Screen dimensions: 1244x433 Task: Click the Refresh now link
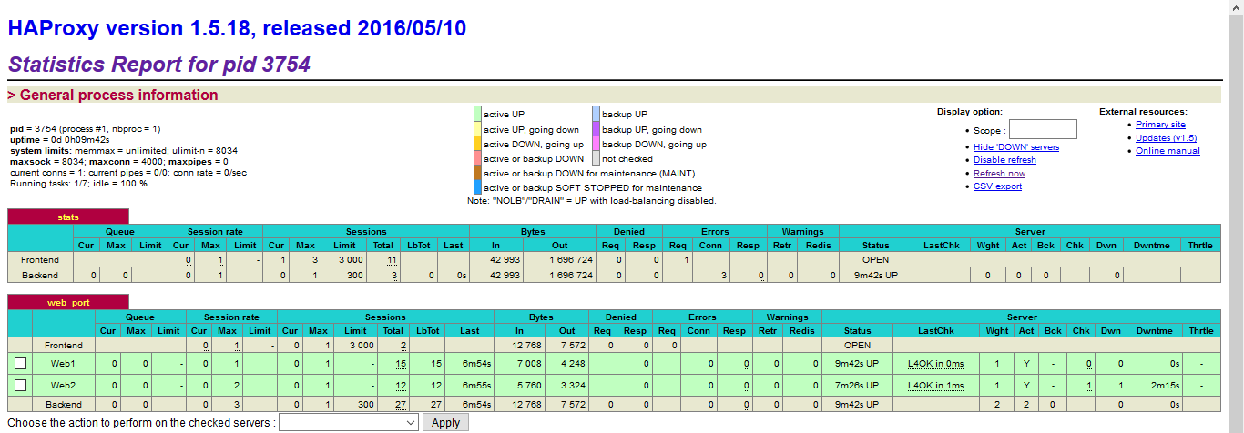coord(999,174)
